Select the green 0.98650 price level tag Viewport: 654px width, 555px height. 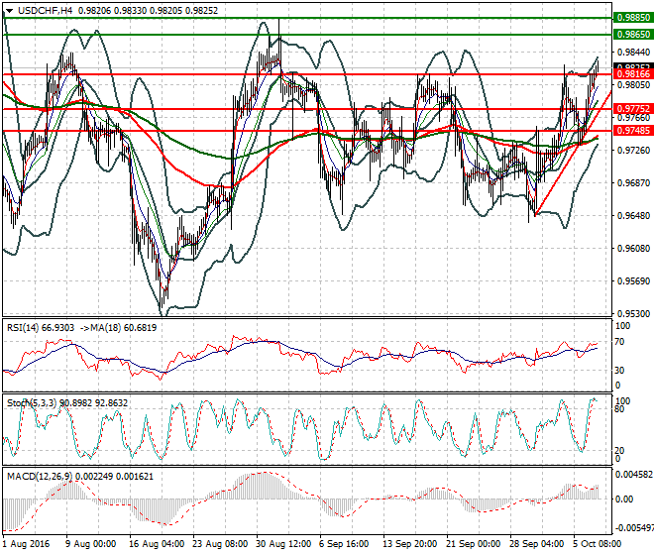tap(632, 35)
